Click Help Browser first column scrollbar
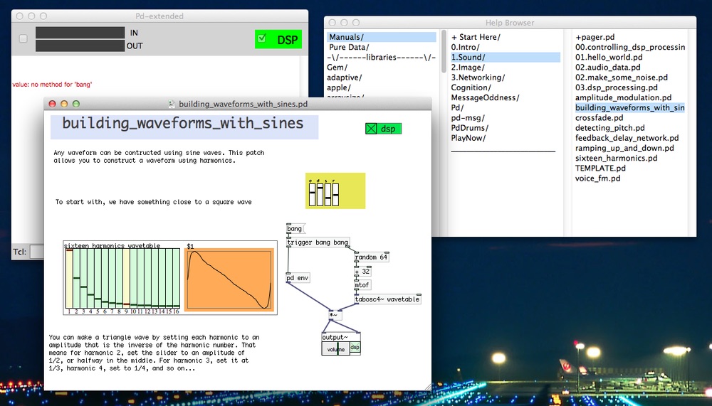Image resolution: width=712 pixels, height=406 pixels. pyautogui.click(x=444, y=52)
